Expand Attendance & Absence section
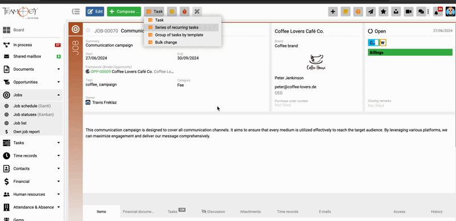This screenshot has height=221, width=456. (31, 207)
